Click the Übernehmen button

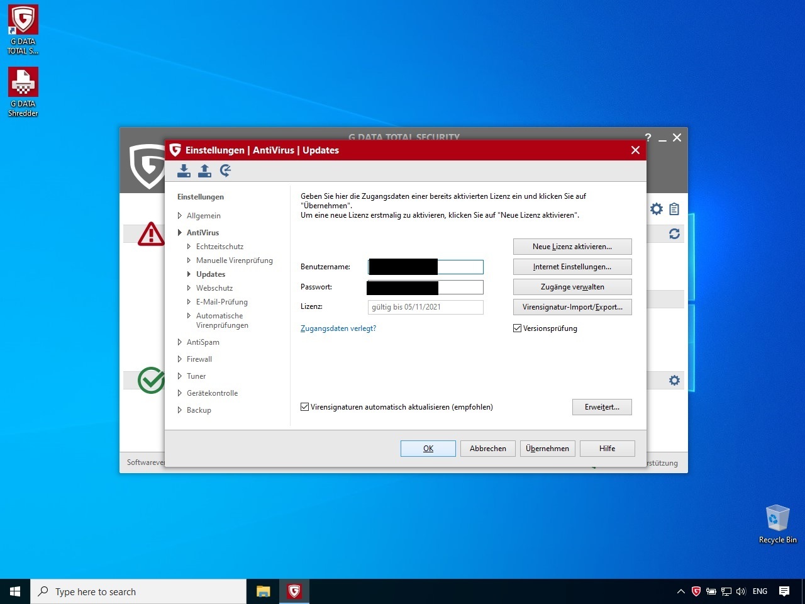point(547,449)
